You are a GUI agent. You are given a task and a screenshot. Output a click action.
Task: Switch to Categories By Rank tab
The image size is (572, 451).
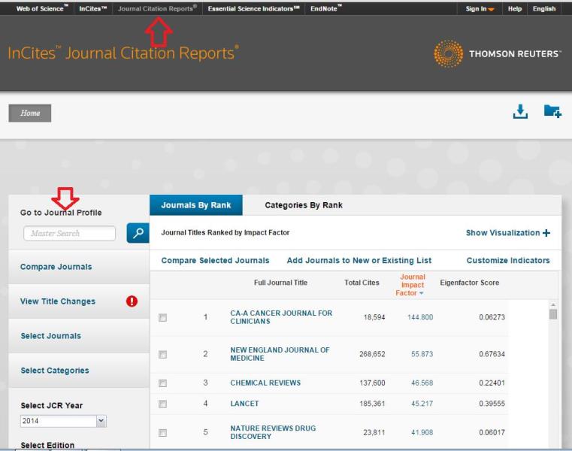tap(304, 205)
